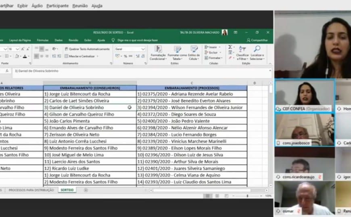The image size is (351, 217).
Task: Toggle bottom vertical alignment
Action: [47, 49]
